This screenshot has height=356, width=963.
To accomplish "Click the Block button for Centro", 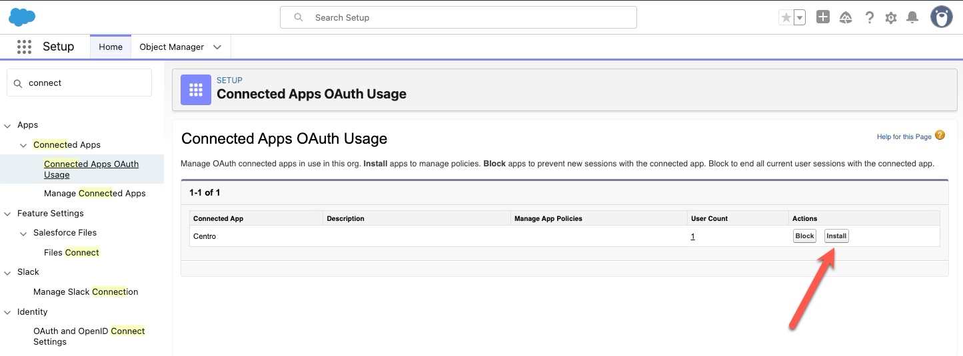I will 804,236.
